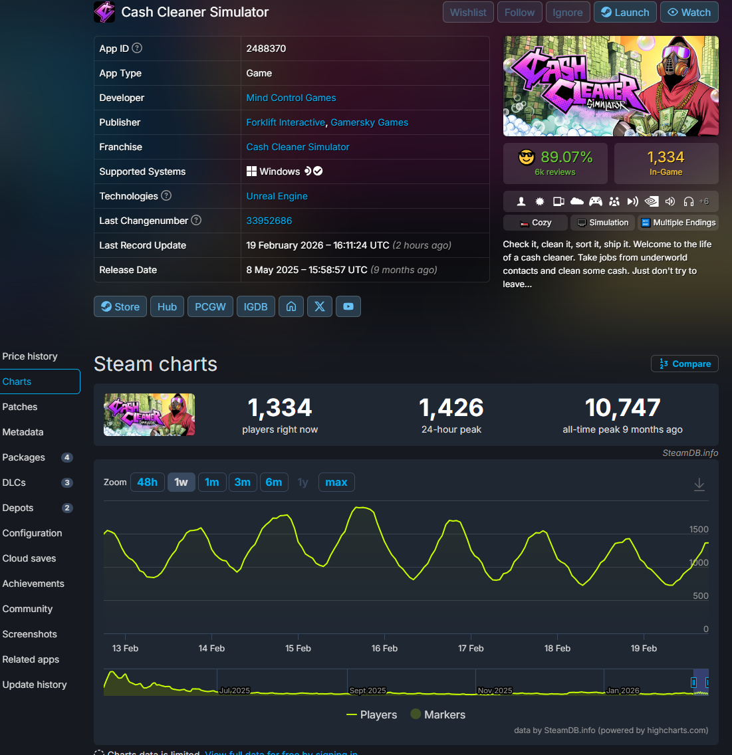
Task: Click the controller support gamepad icon
Action: pyautogui.click(x=596, y=201)
